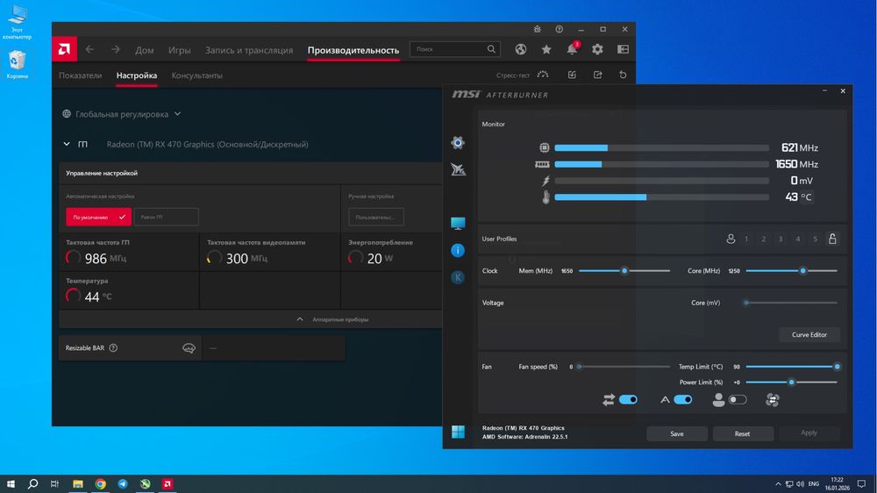Select the 'По умолчанию' automatic tuning option
The width and height of the screenshot is (877, 493).
click(x=98, y=218)
